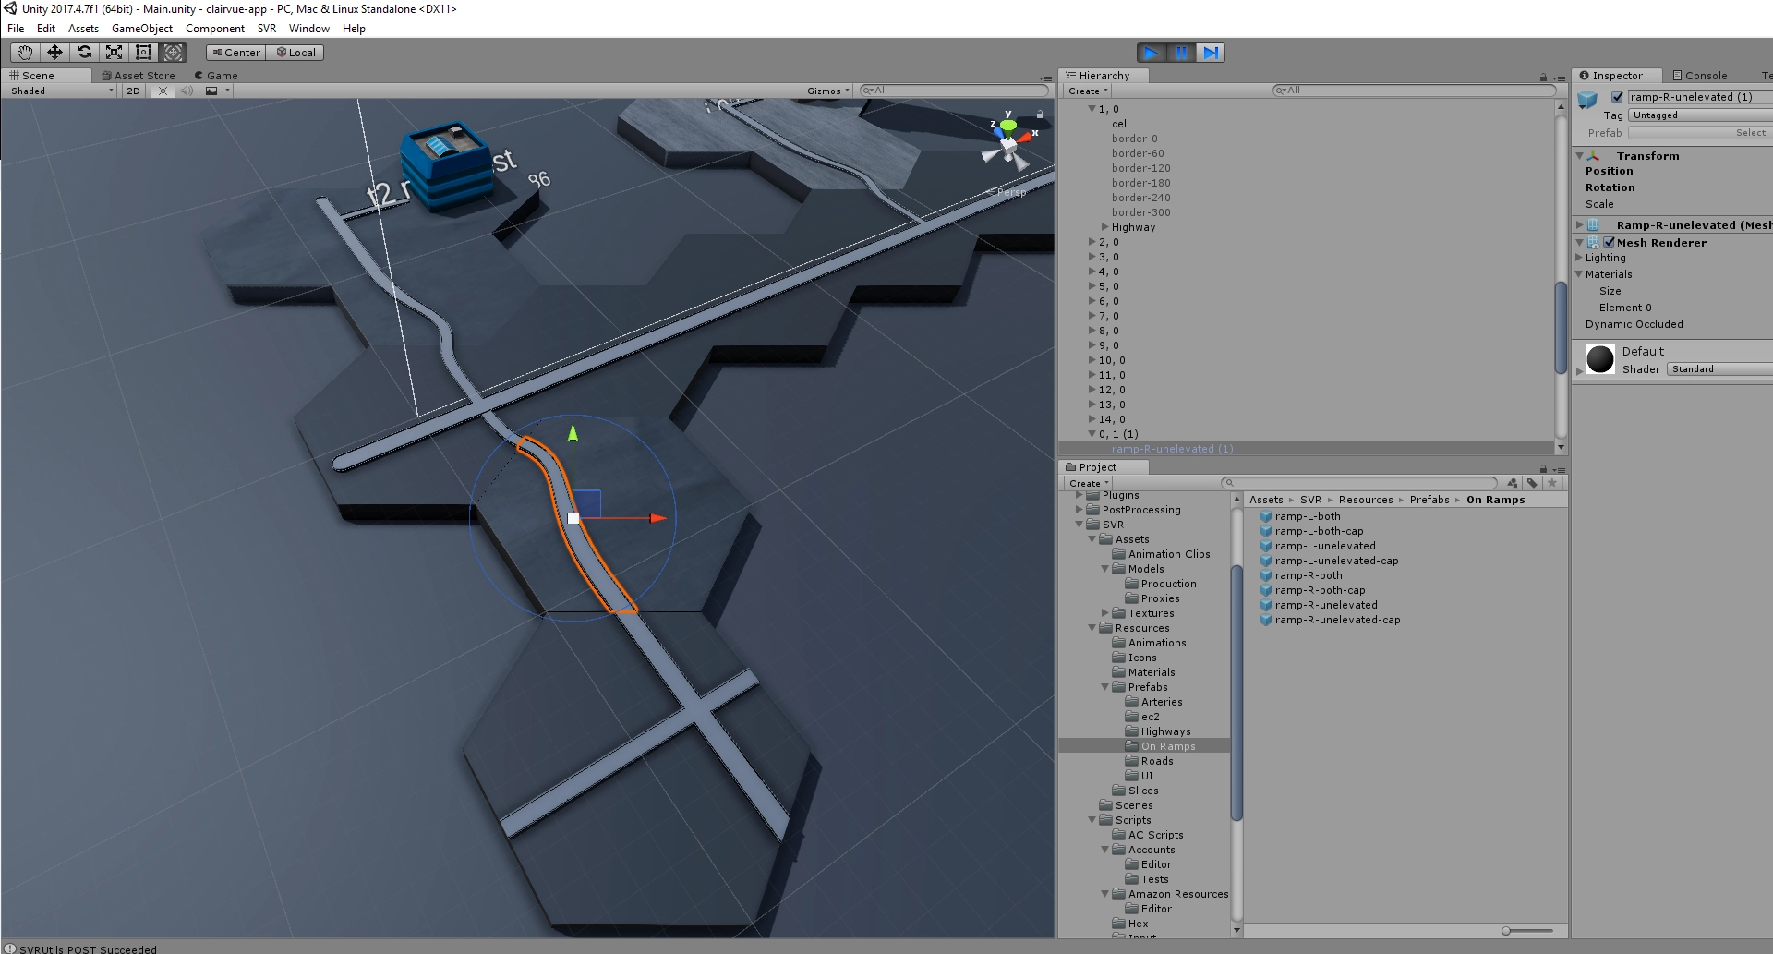Viewport: 1773px width, 954px height.
Task: Toggle 2D view mode in Scene
Action: [x=134, y=91]
